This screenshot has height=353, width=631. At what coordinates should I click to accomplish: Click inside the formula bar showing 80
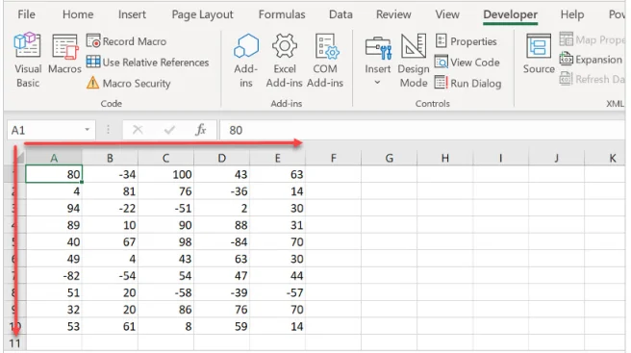[422, 130]
